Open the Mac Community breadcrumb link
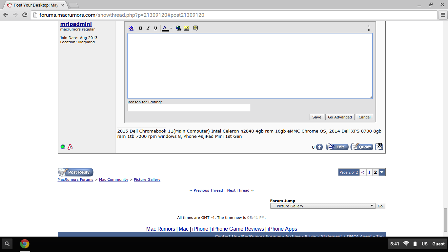Viewport: 448px width, 252px height. click(113, 179)
